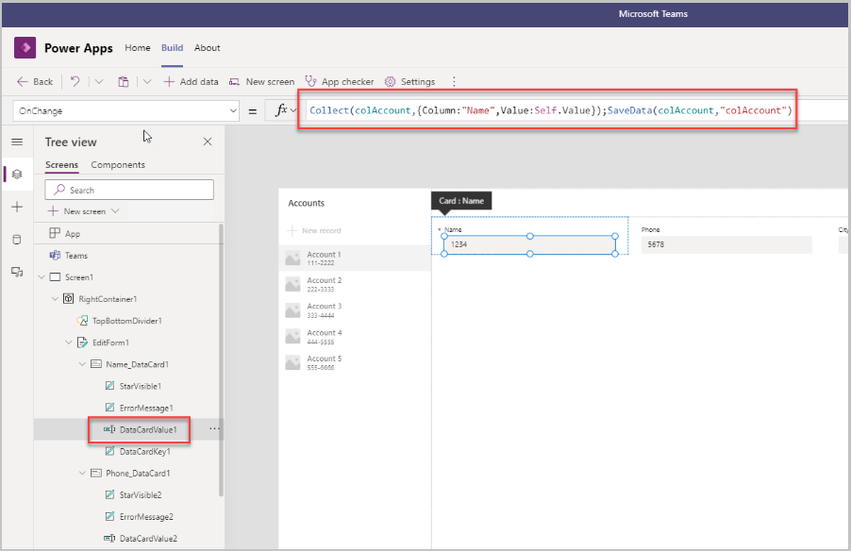Screen dimensions: 851x551
Task: Click the Power Apps logo icon
Action: (x=25, y=48)
